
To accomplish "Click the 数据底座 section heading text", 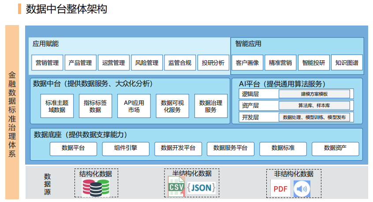I will pyautogui.click(x=80, y=135).
